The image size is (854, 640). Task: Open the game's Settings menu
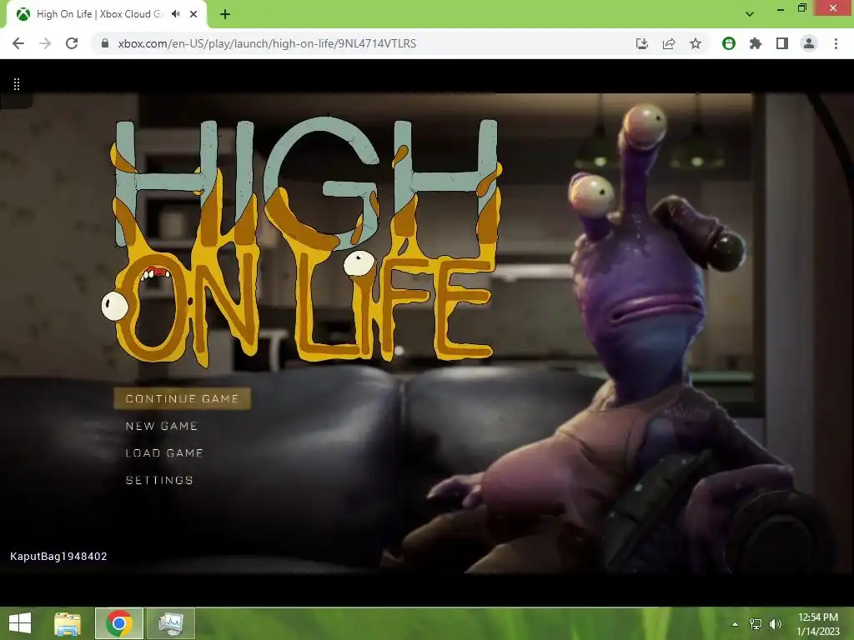pos(159,480)
